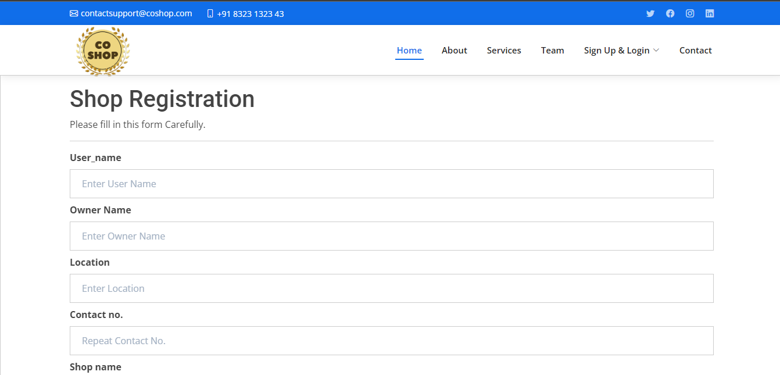Click into the Owner Name input
Image resolution: width=780 pixels, height=375 pixels.
tap(392, 236)
